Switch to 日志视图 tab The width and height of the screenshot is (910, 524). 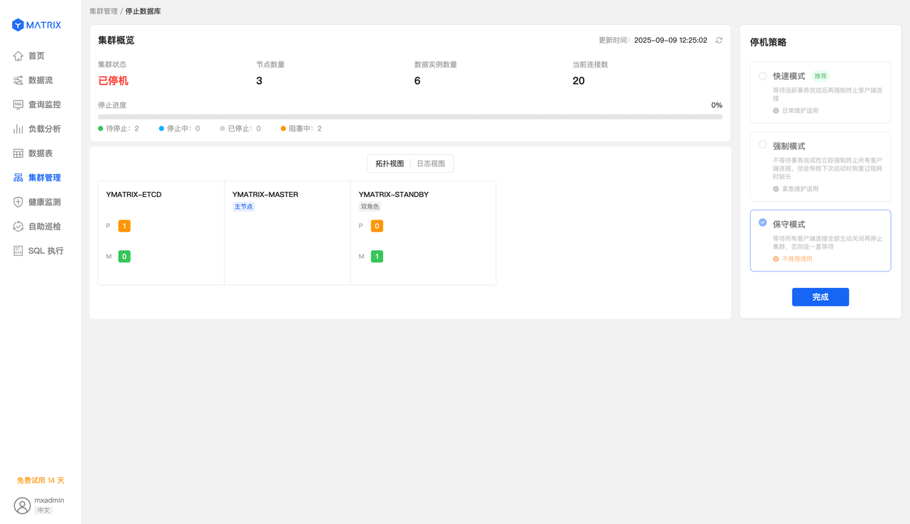[431, 164]
